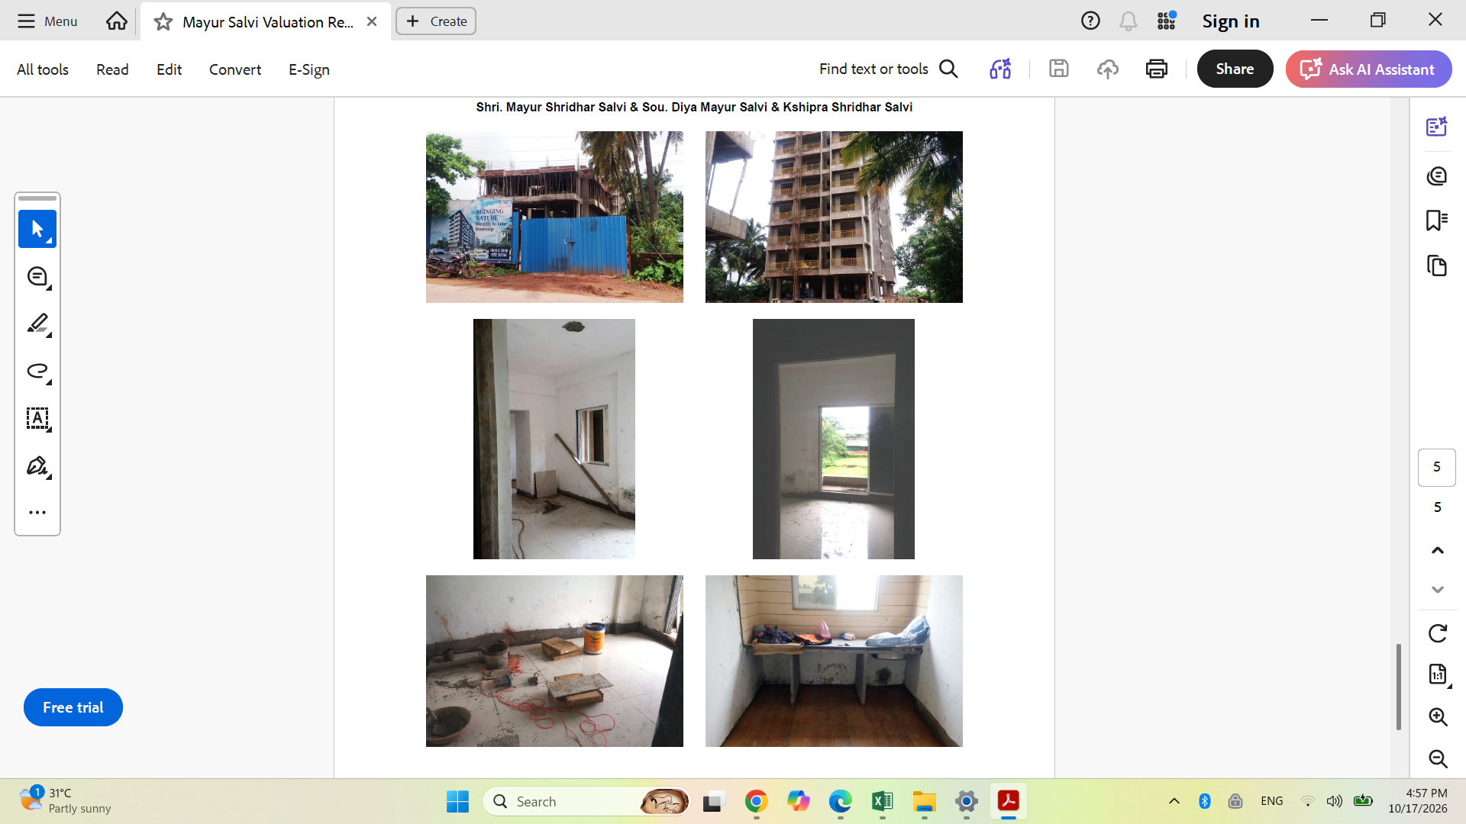
Task: Open Excel from the taskbar
Action: pos(883,801)
